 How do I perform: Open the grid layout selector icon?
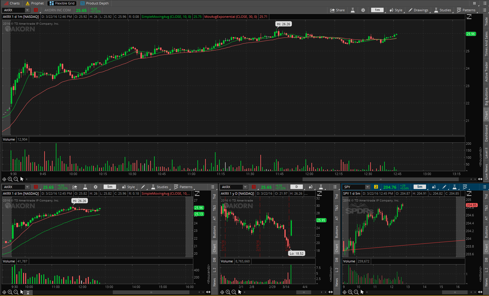pos(474,3)
